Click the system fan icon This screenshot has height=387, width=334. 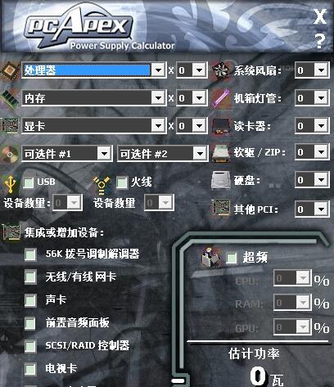click(220, 70)
